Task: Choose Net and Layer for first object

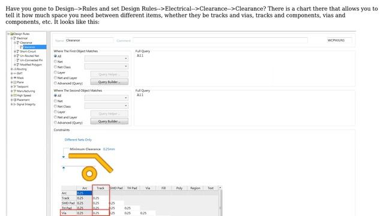Action: point(55,77)
